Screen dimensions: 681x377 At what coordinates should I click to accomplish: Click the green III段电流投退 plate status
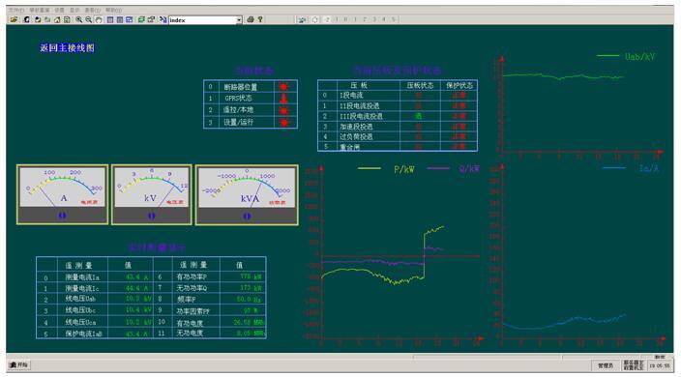point(418,116)
